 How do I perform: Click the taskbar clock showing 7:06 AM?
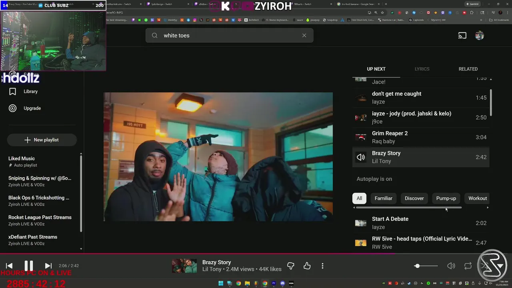502,283
